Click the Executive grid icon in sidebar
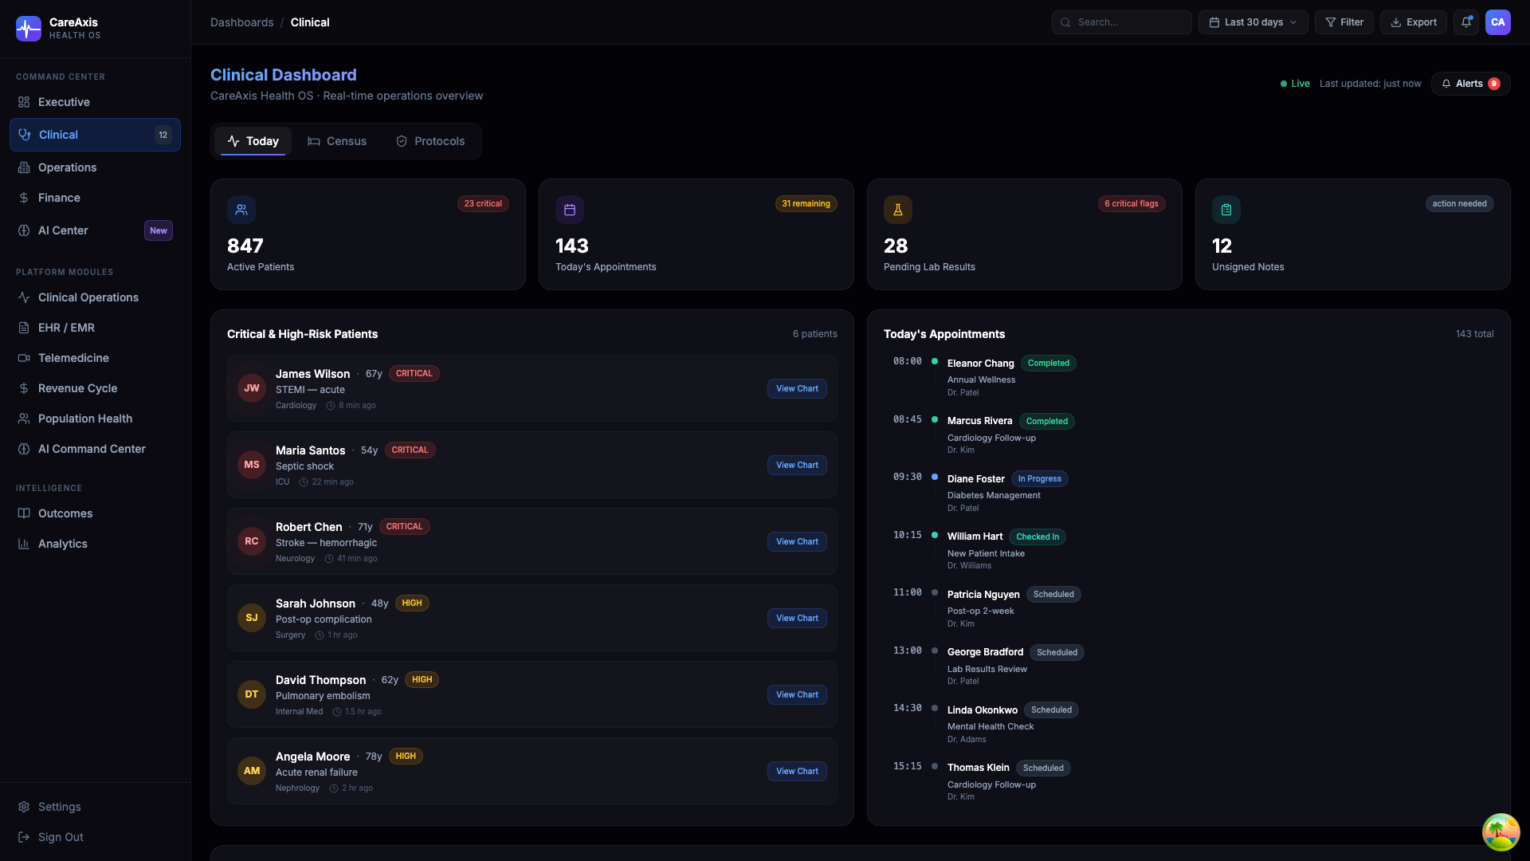 click(24, 102)
